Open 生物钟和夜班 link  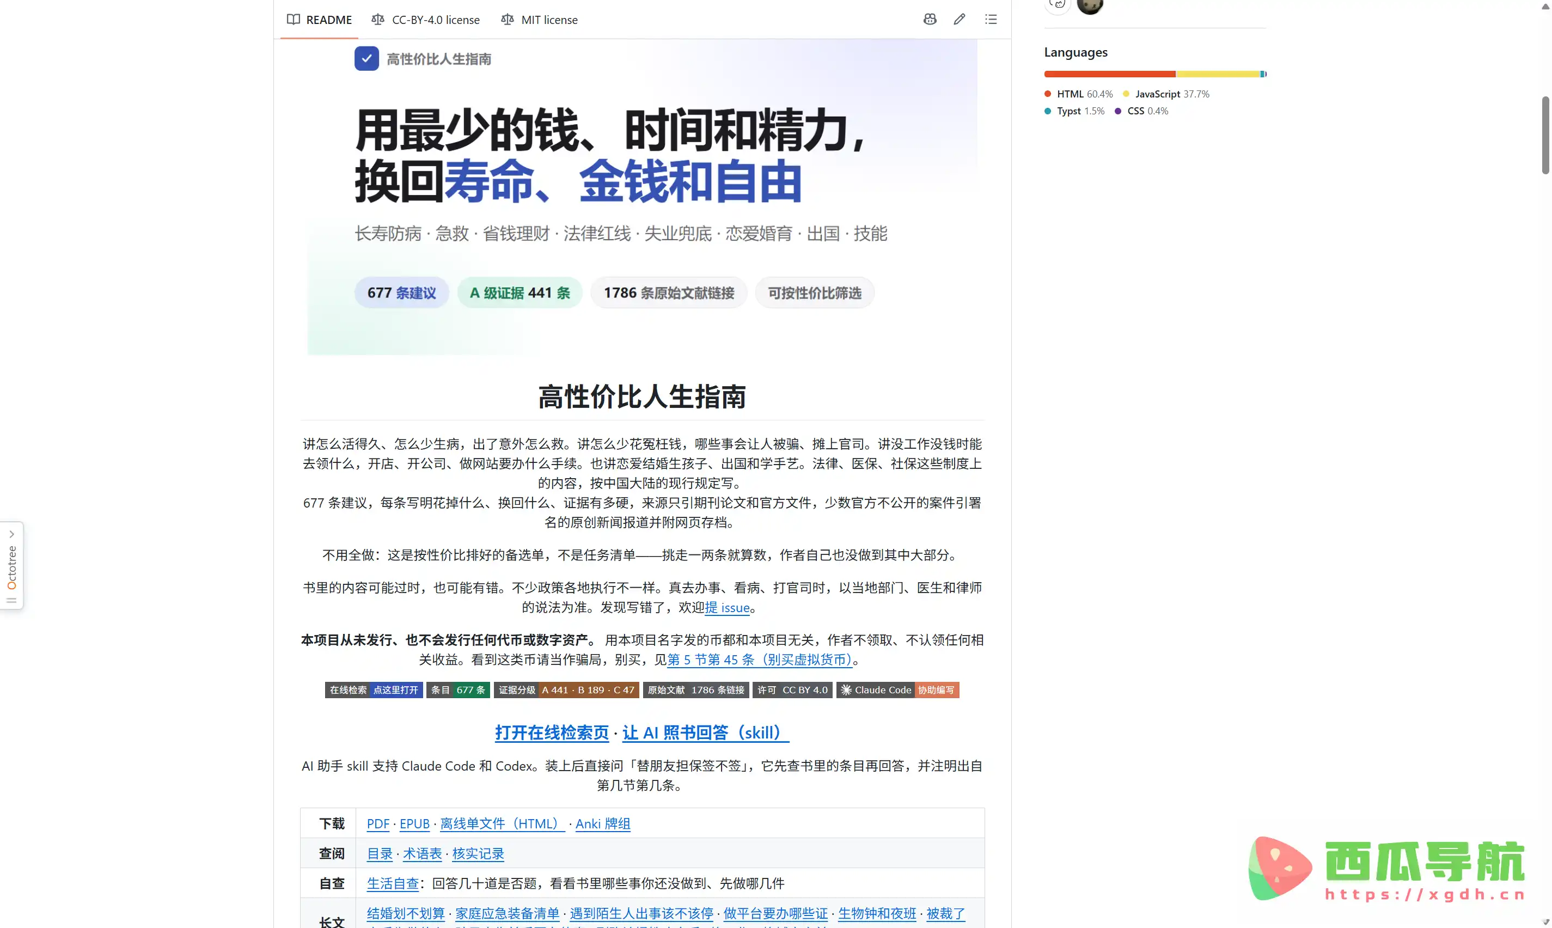[877, 914]
